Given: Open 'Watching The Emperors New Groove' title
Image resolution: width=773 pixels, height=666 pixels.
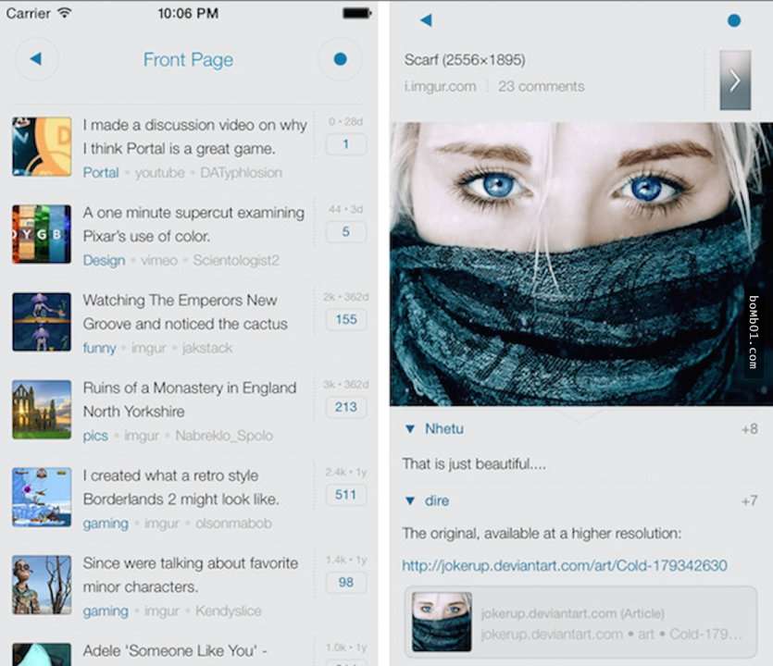Looking at the screenshot, I should coord(185,312).
